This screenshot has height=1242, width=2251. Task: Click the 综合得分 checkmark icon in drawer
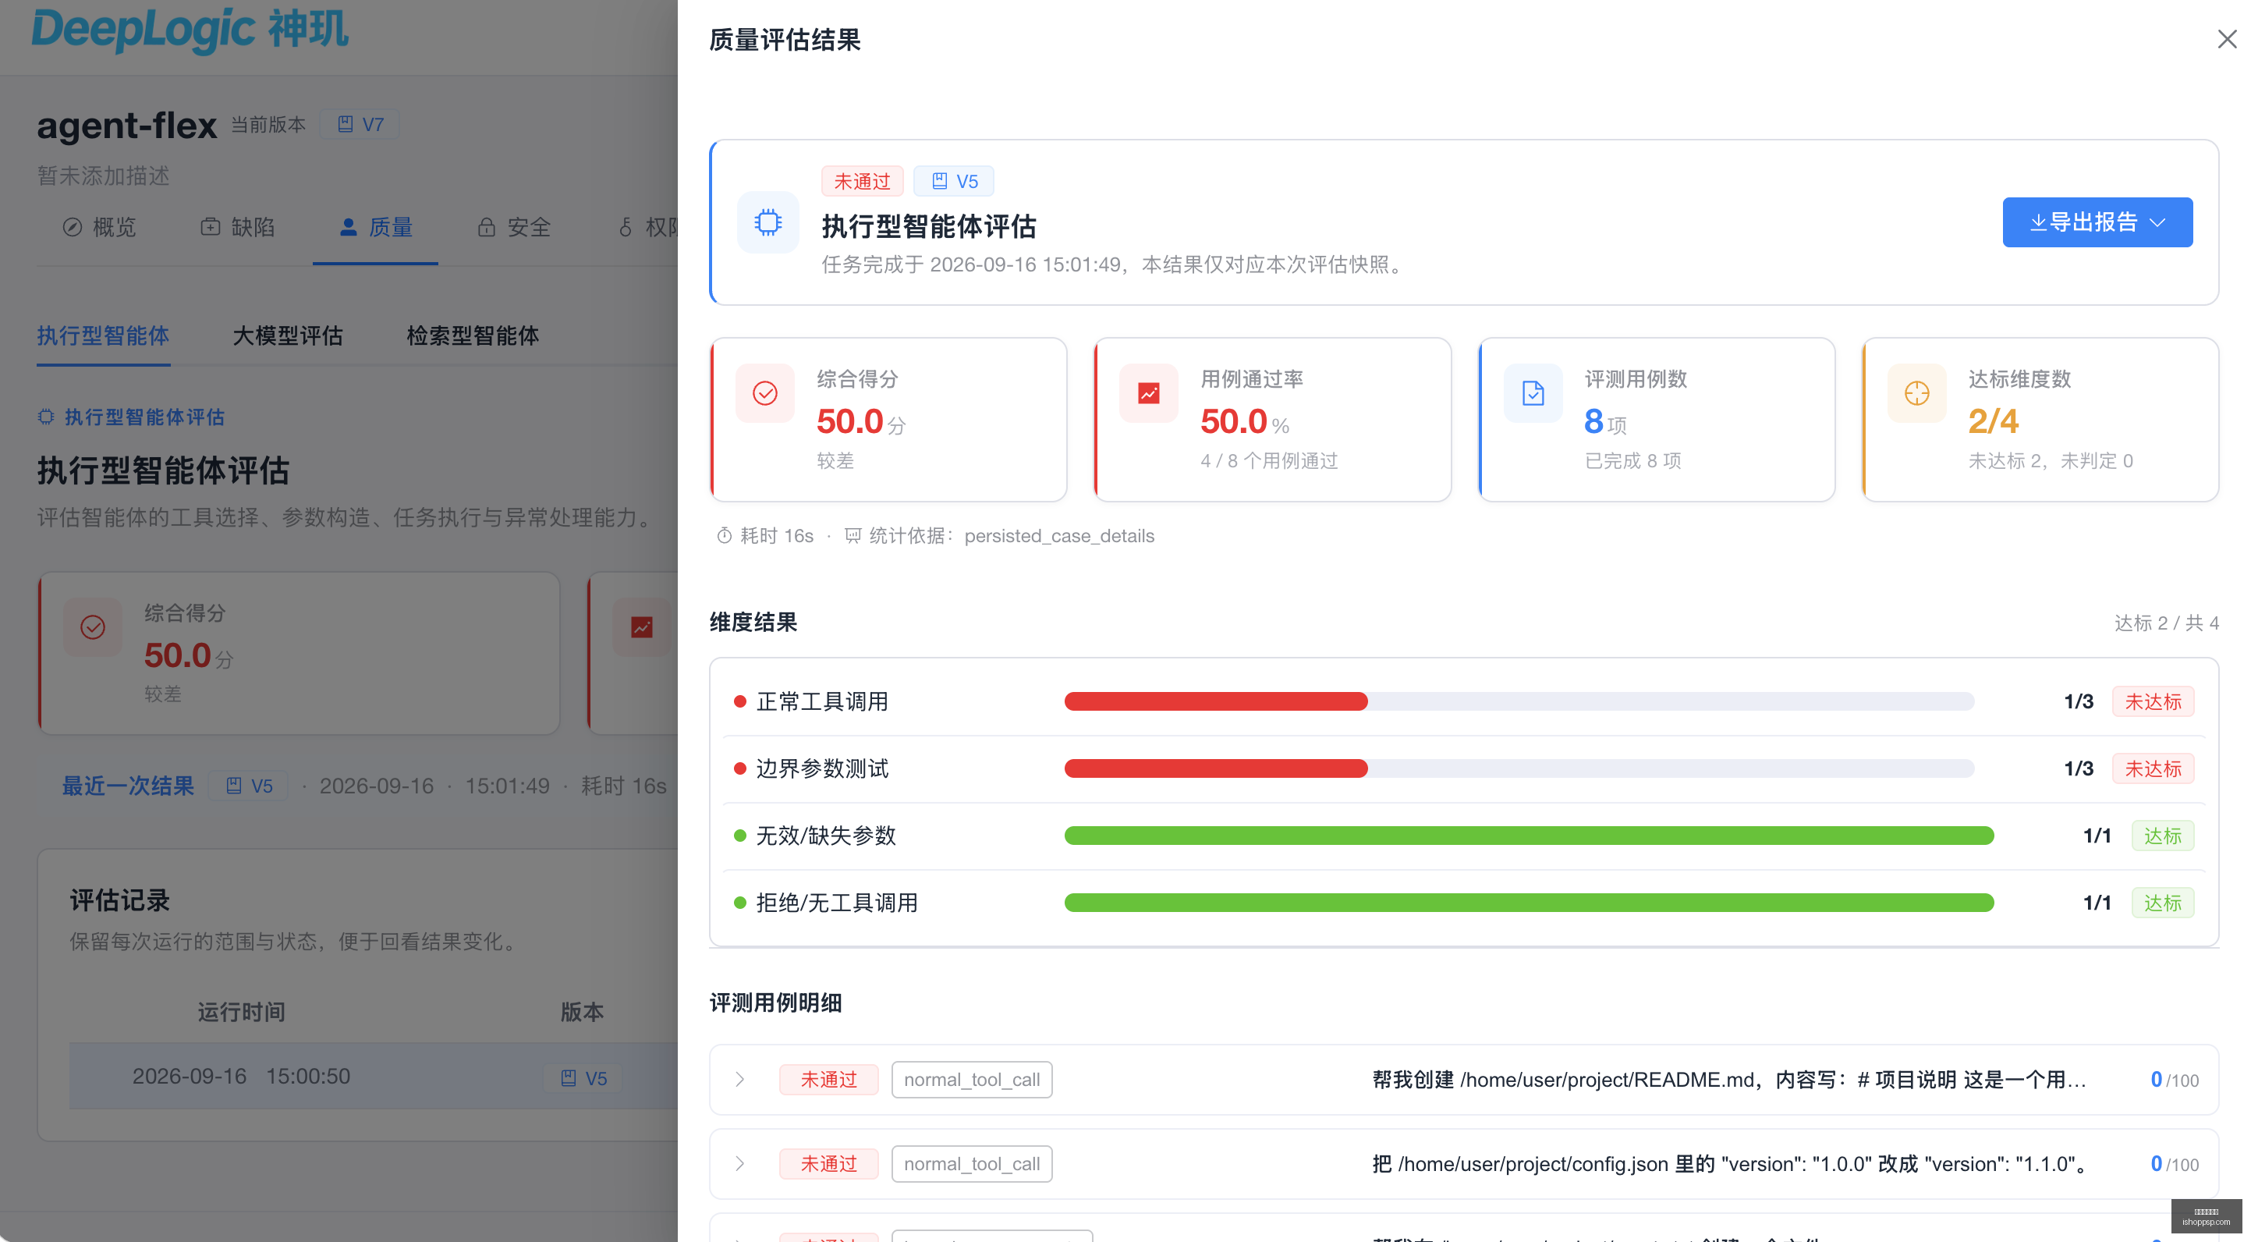pyautogui.click(x=764, y=393)
